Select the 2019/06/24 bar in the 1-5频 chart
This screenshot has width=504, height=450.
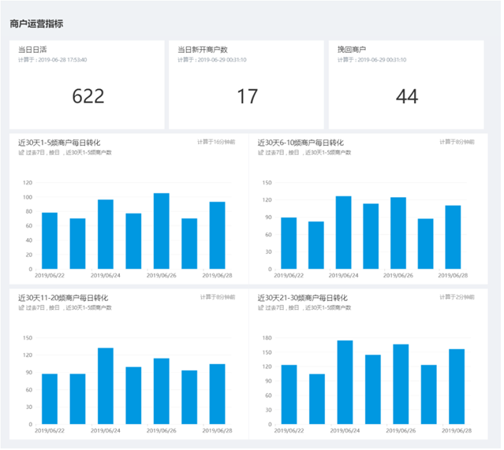click(106, 234)
